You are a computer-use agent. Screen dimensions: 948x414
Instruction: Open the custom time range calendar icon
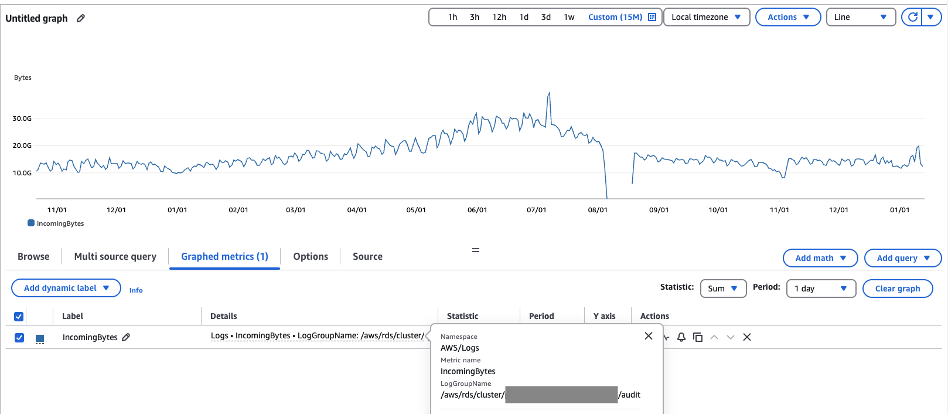pos(652,17)
